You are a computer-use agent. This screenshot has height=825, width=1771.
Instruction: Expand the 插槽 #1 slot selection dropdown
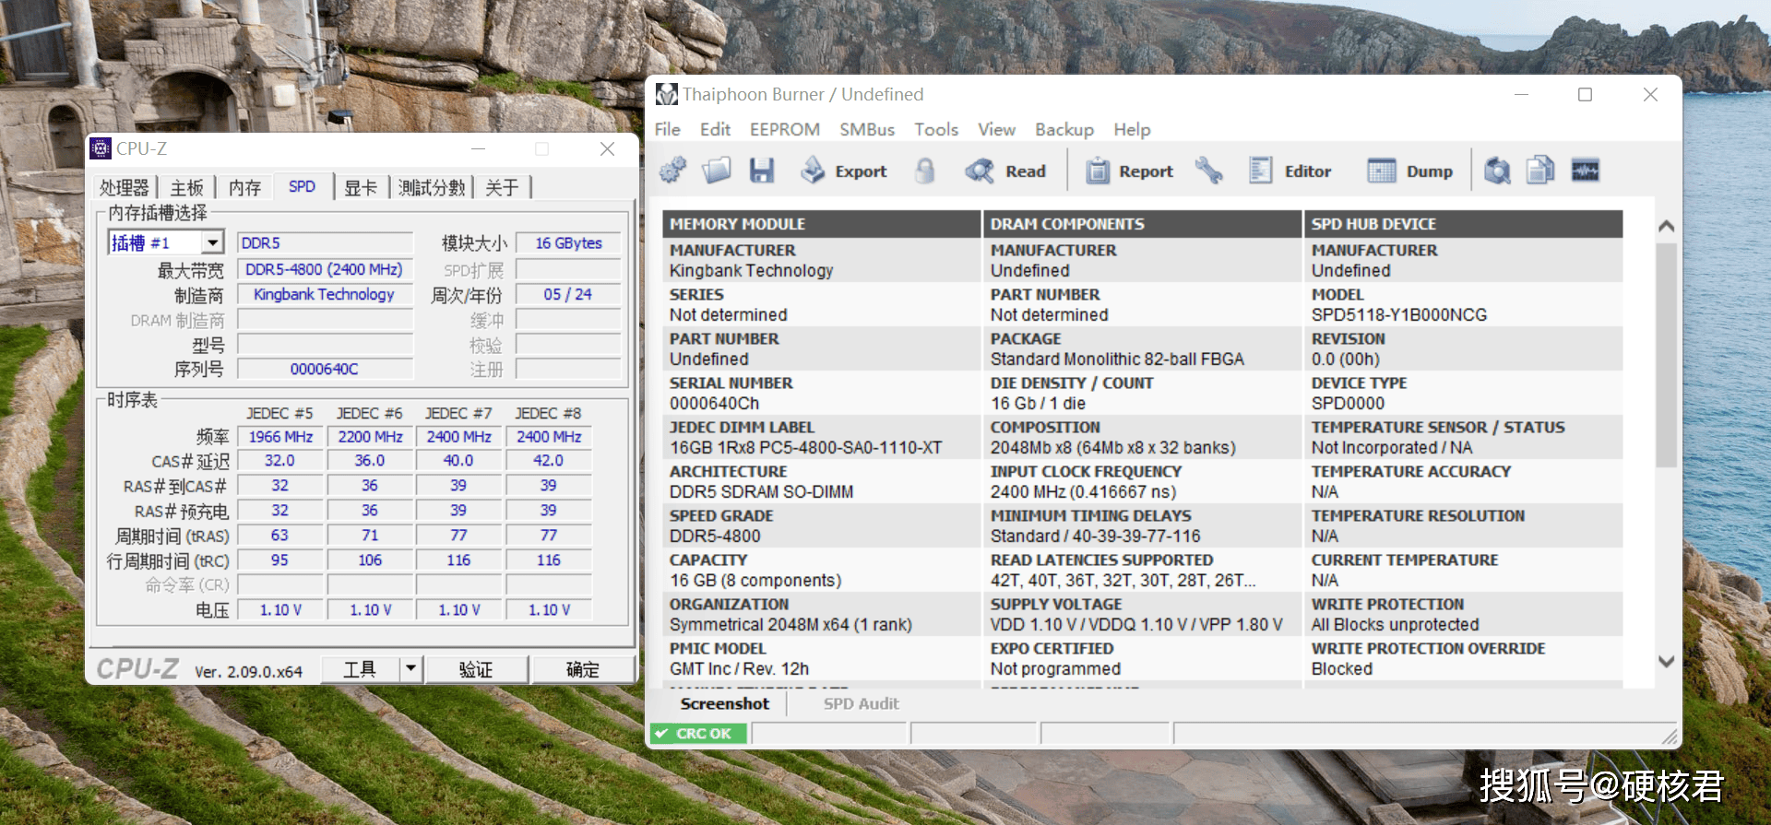tap(213, 242)
